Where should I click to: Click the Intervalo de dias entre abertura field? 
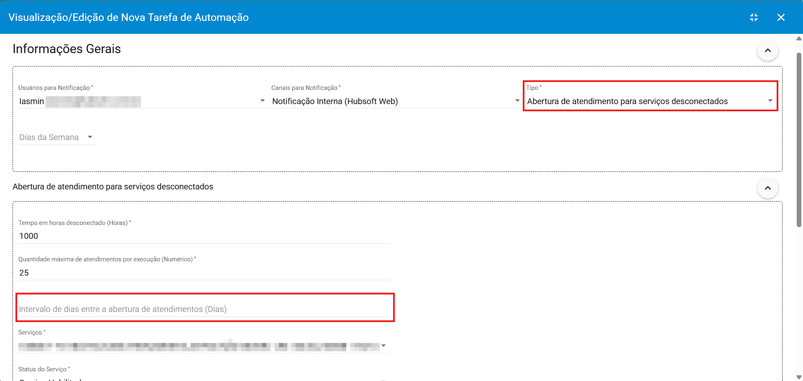(204, 309)
